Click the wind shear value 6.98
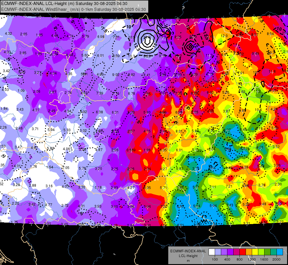The width and height of the screenshot is (288, 265). point(101,37)
